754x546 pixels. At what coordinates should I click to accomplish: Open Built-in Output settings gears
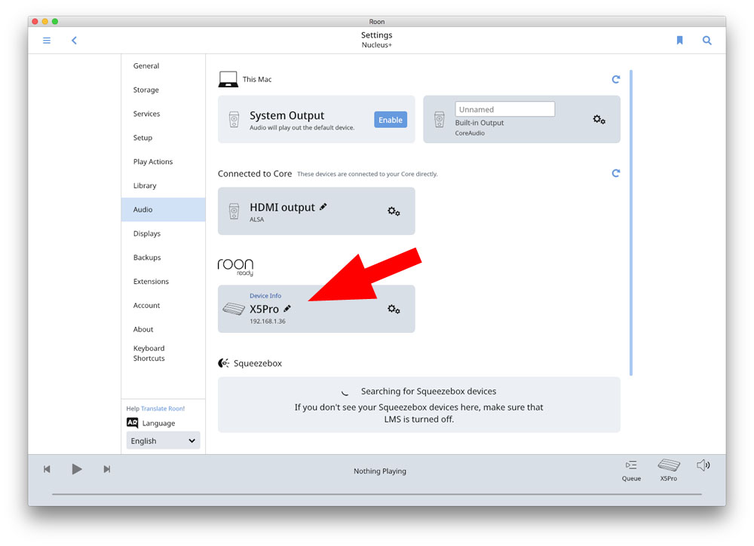pyautogui.click(x=599, y=120)
